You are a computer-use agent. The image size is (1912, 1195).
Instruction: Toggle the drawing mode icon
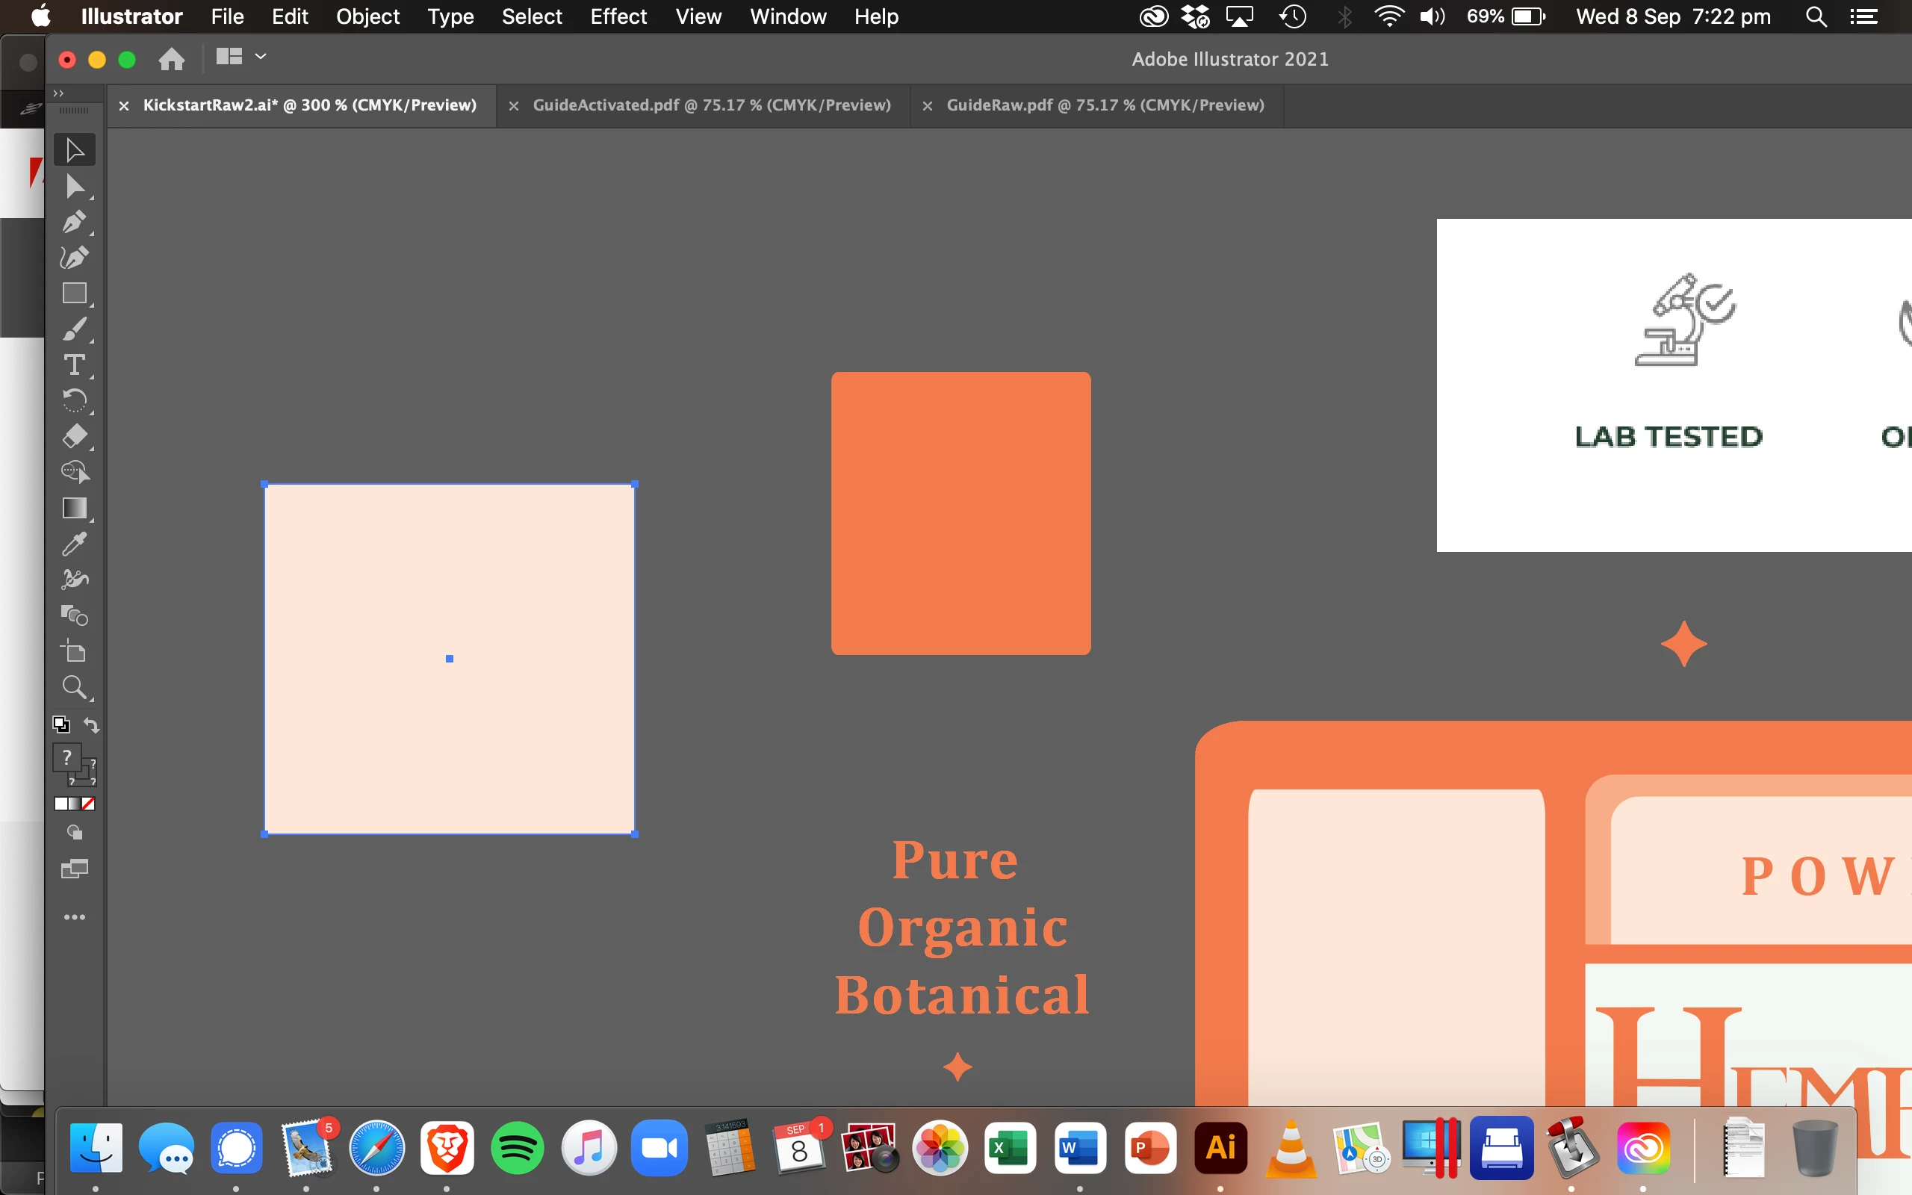pyautogui.click(x=74, y=833)
